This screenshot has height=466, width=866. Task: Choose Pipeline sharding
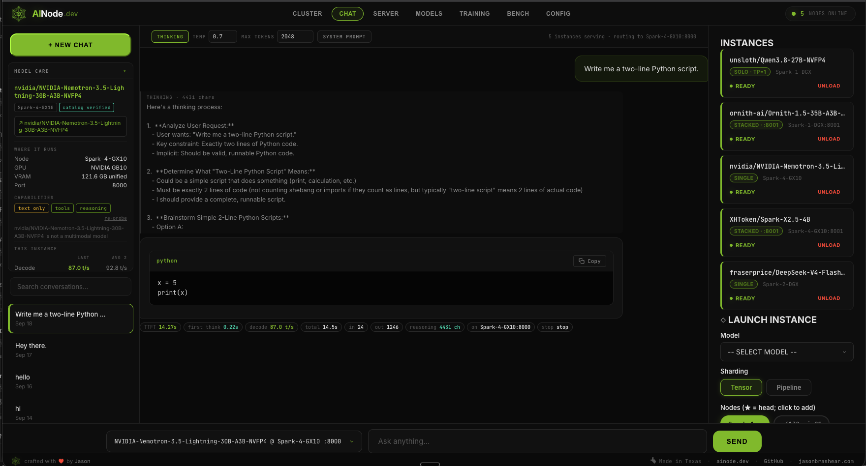coord(788,387)
